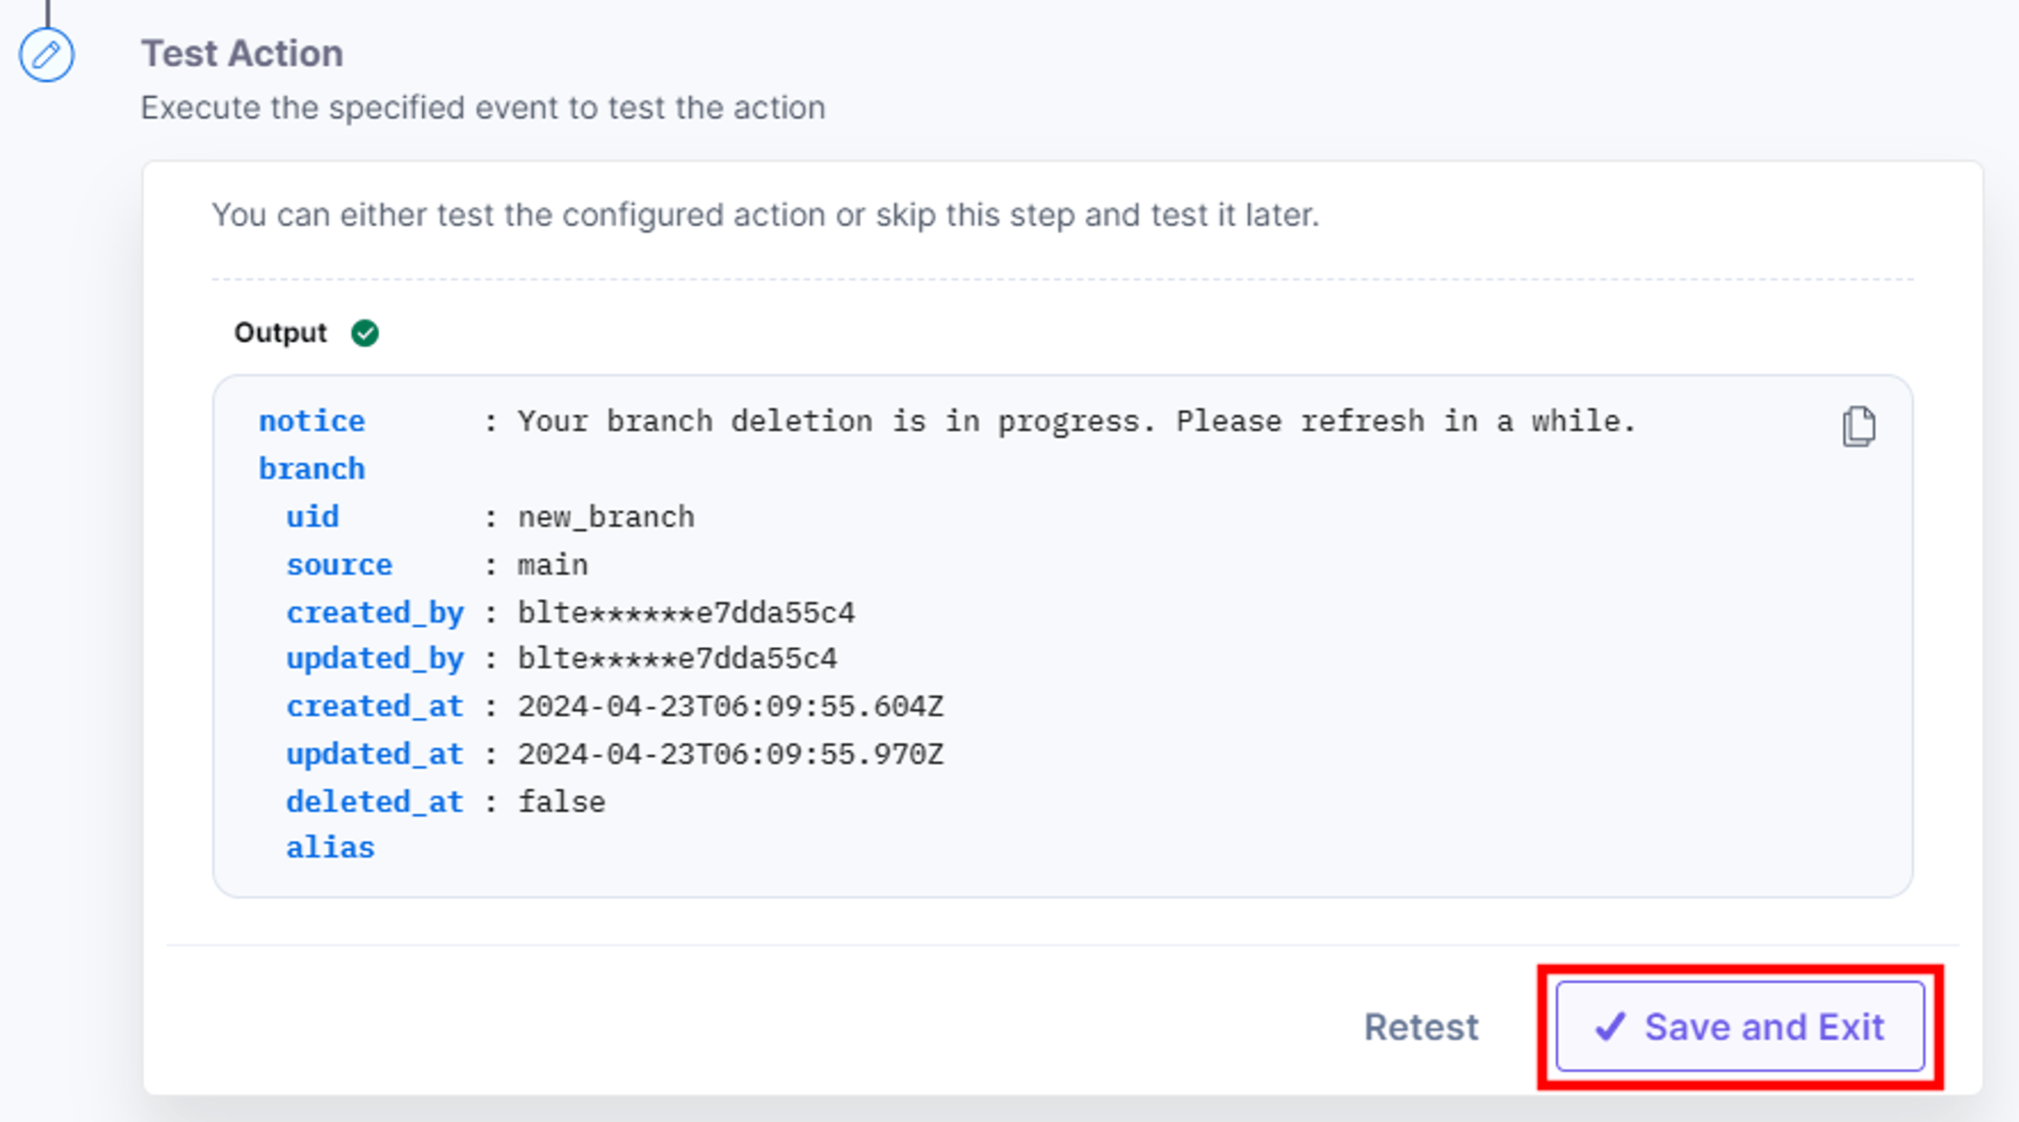
Task: Select the deleted_at false value
Action: 561,802
